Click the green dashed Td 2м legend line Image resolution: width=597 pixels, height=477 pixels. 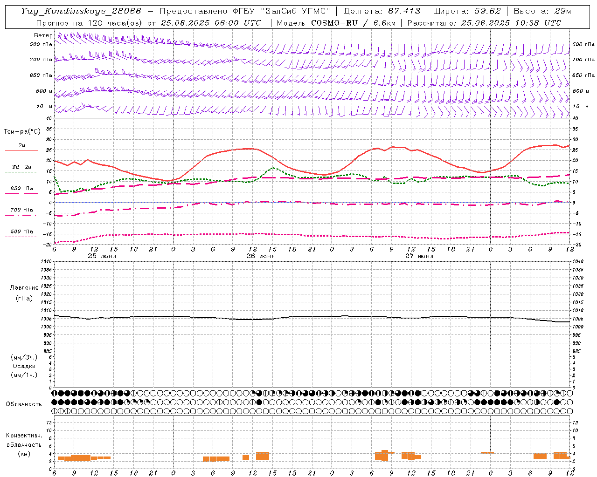[x=21, y=172]
